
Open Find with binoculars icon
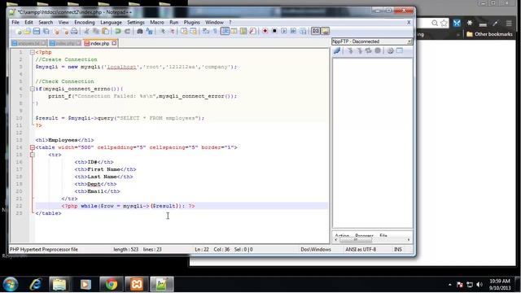tap(139, 31)
